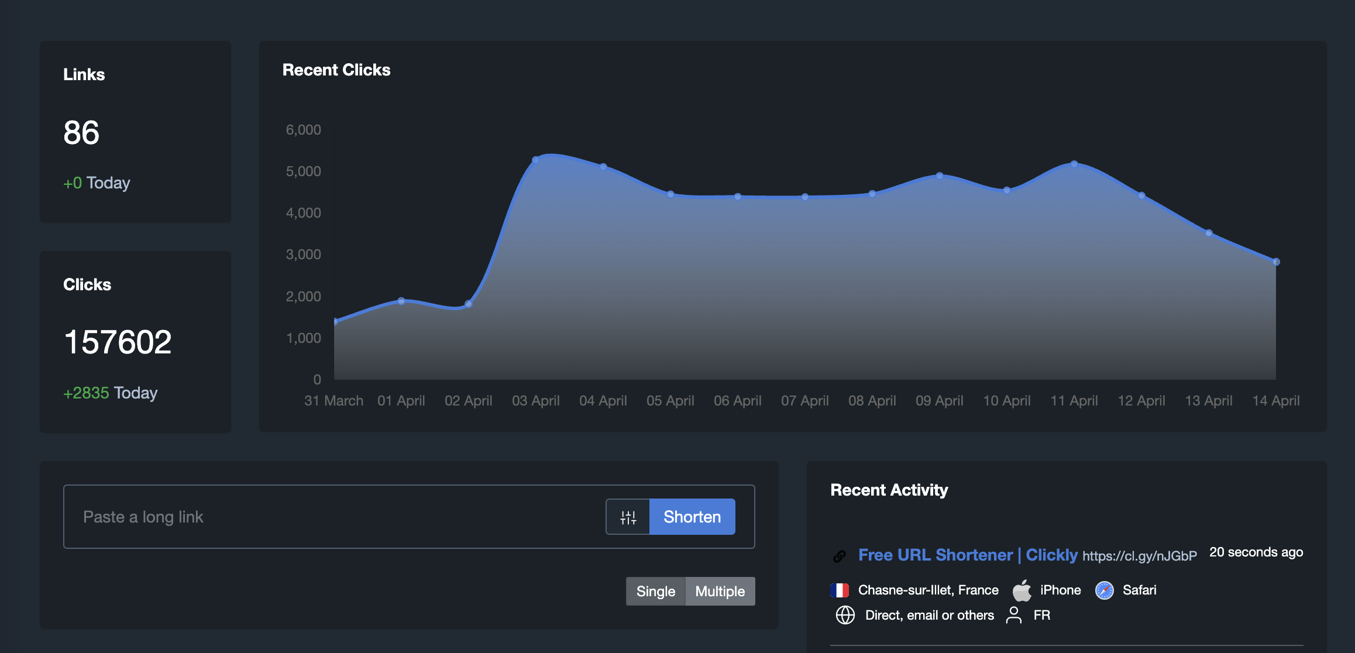1355x653 pixels.
Task: Click the FR language label
Action: (1041, 615)
